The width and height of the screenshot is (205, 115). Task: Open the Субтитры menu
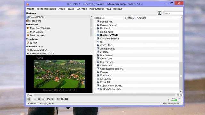coord(82,9)
